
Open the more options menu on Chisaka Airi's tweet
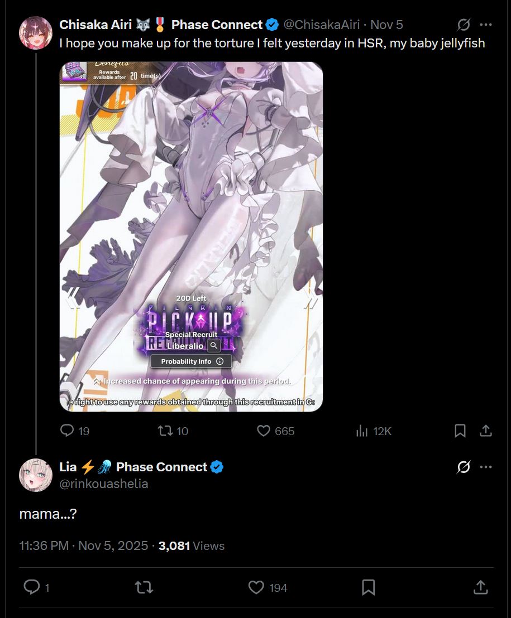(x=486, y=25)
